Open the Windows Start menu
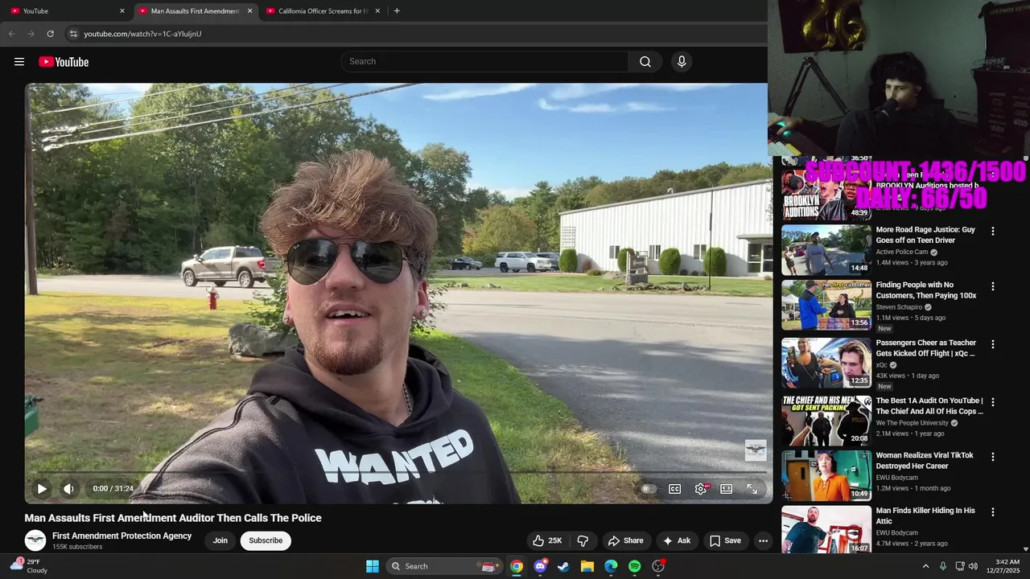Screen dimensions: 1030x579 (x=373, y=566)
